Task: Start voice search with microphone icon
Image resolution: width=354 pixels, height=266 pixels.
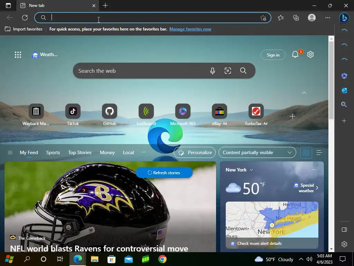Action: click(213, 71)
